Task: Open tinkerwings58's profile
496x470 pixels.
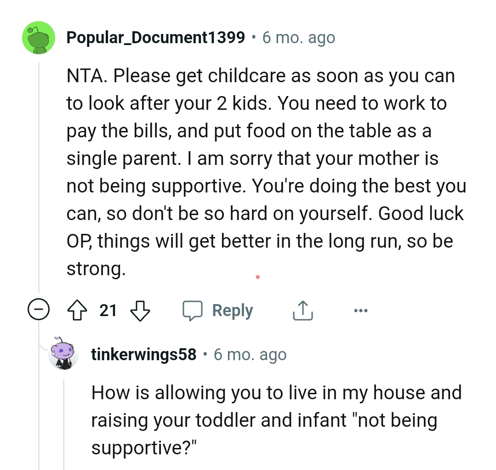Action: point(144,354)
